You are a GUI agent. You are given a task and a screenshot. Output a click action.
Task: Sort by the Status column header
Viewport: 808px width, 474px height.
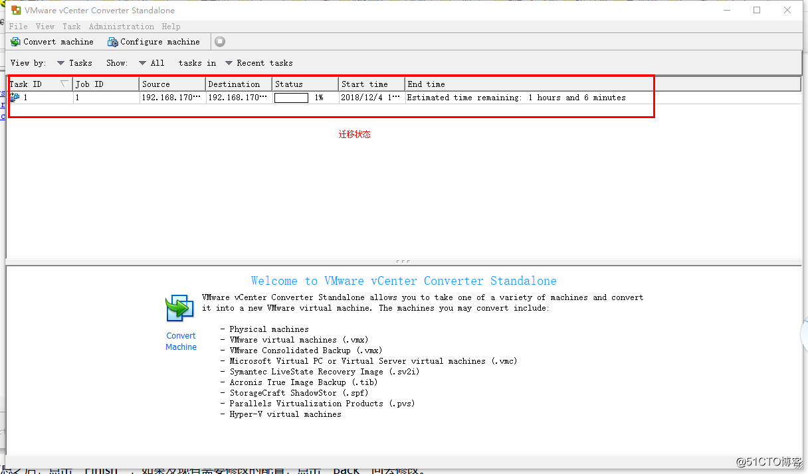(x=306, y=84)
